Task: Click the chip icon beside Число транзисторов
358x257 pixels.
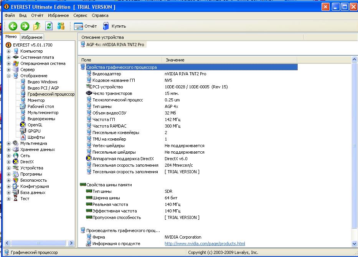Action: (x=89, y=93)
